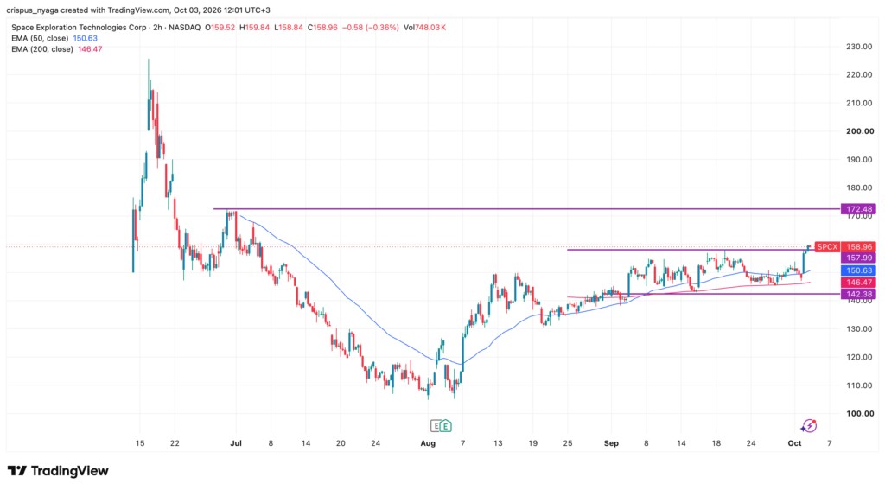Viewport: 885px width, 490px height.
Task: Click the Aug date axis label
Action: pos(428,443)
